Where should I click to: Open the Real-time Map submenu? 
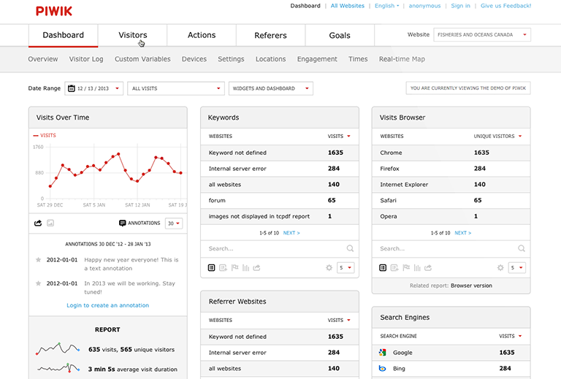pyautogui.click(x=402, y=59)
